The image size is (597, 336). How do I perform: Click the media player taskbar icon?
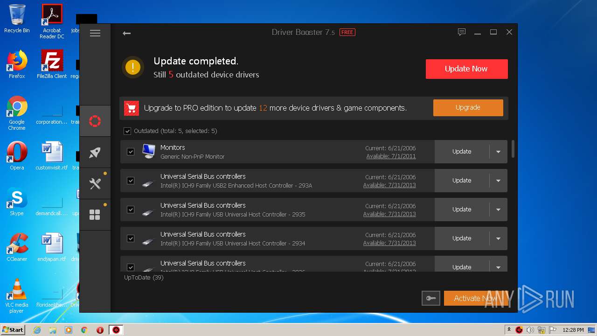pos(69,330)
